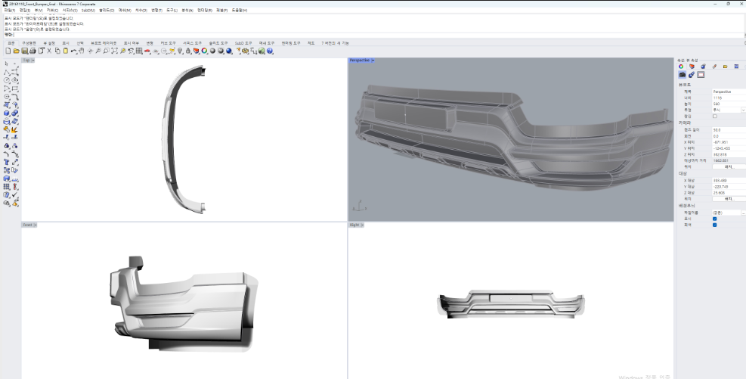Copy with the Copy toolbar icon
The height and width of the screenshot is (379, 746).
tap(57, 51)
